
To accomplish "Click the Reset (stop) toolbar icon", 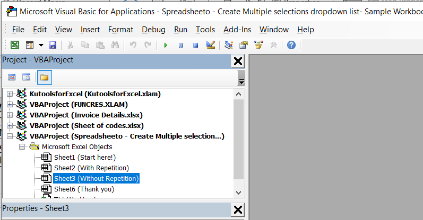I will (195, 45).
